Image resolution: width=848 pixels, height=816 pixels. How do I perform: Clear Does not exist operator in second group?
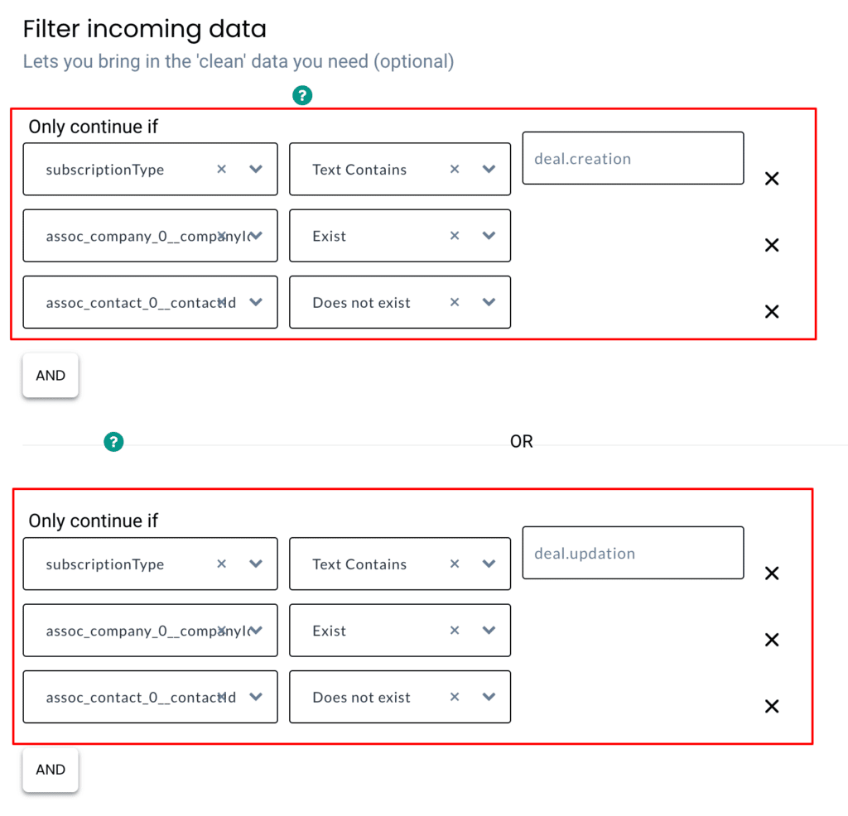click(455, 697)
